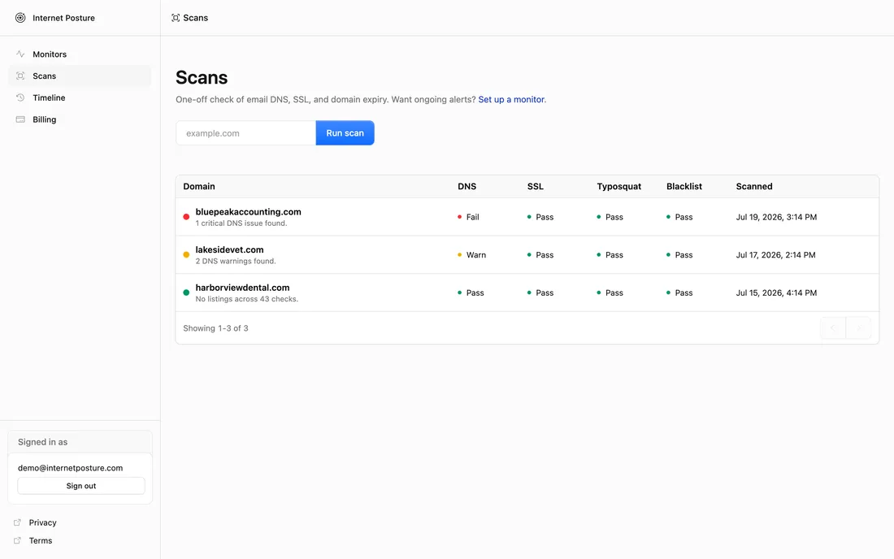Click the DNS column header
Screen dimensions: 894x559
[x=467, y=186]
